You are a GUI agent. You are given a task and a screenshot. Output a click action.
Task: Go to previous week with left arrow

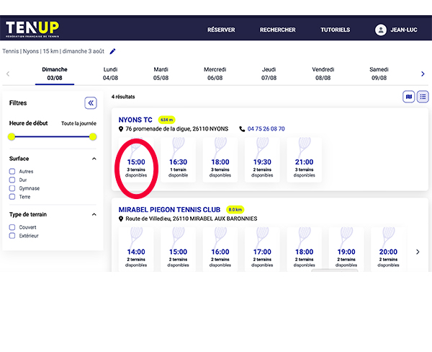pos(8,74)
